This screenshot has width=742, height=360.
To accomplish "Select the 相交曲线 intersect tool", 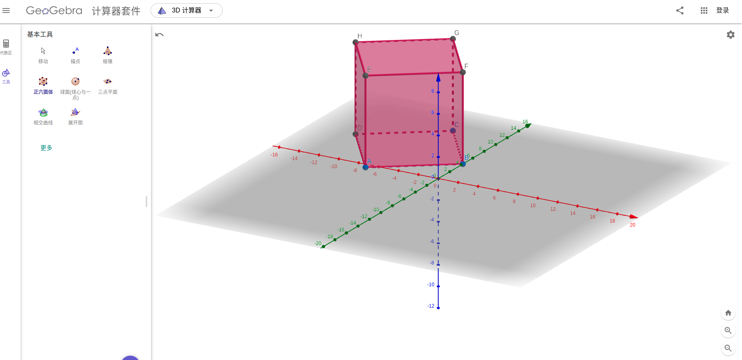I will click(43, 117).
